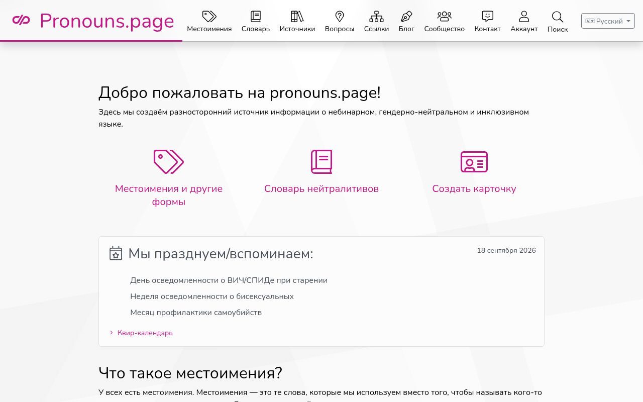Click День осведомленности о ВИЧ/СПИДе при старении

(229, 280)
